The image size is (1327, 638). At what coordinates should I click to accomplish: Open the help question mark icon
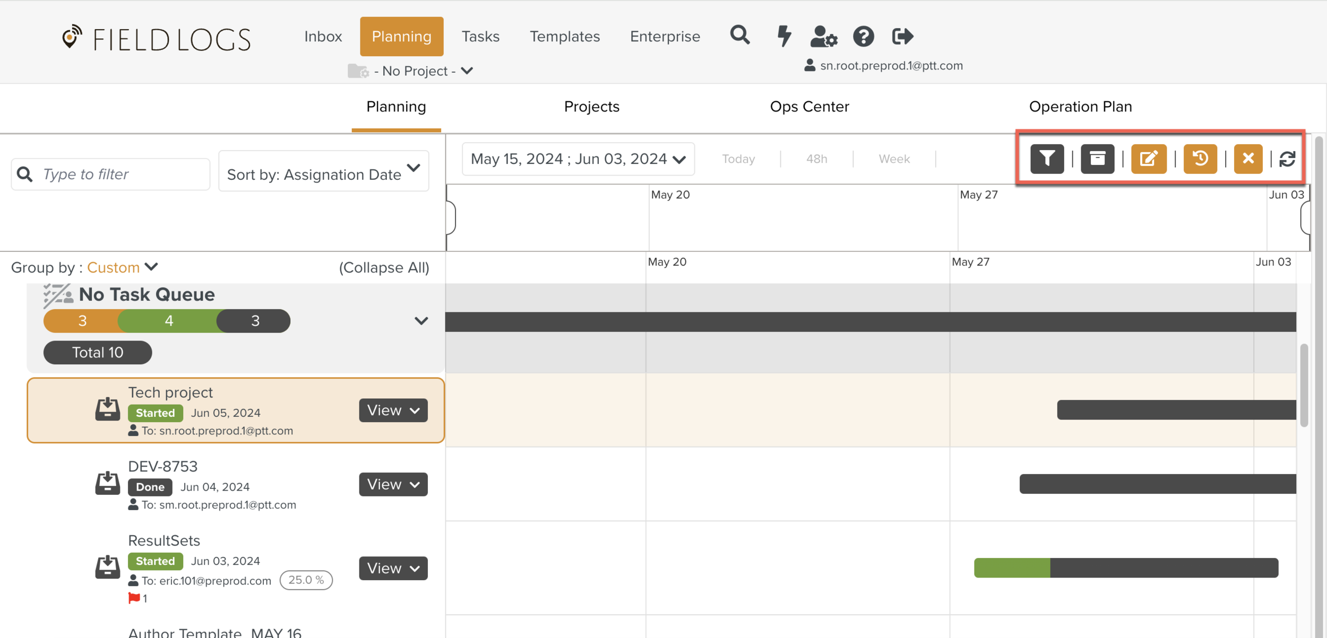coord(863,36)
